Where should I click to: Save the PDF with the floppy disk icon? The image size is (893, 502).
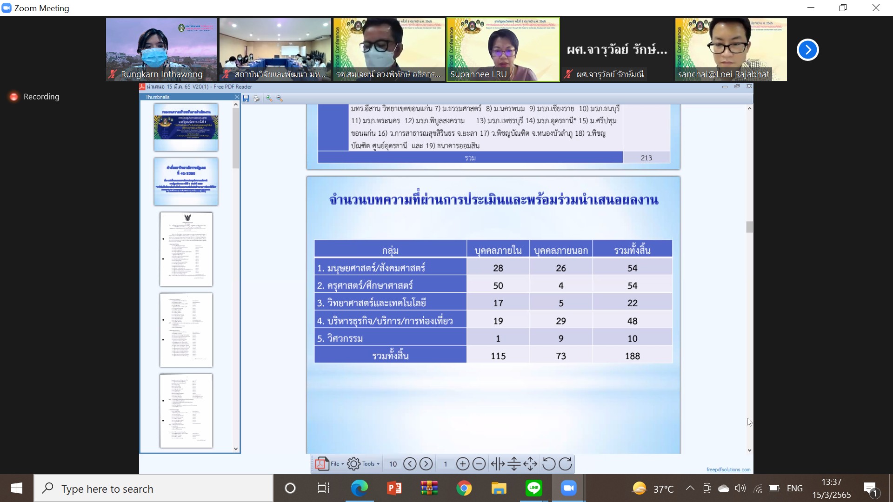click(246, 99)
